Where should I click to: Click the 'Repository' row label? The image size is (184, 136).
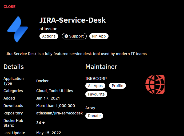(13, 113)
